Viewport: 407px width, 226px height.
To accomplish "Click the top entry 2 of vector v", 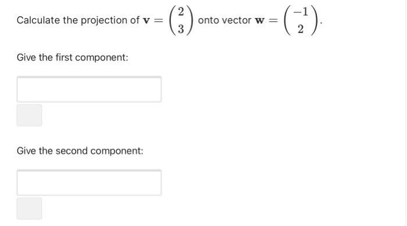I will (x=181, y=12).
